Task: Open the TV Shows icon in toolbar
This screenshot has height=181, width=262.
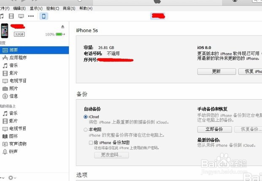Action: 21,16
